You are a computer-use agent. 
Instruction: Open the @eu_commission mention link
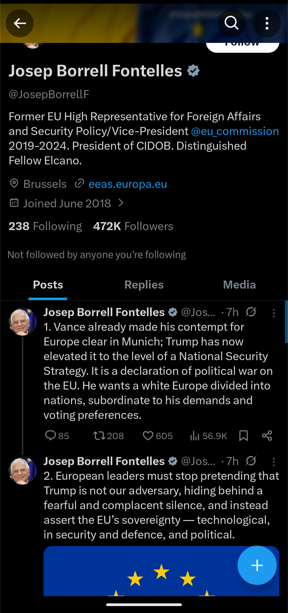[235, 131]
